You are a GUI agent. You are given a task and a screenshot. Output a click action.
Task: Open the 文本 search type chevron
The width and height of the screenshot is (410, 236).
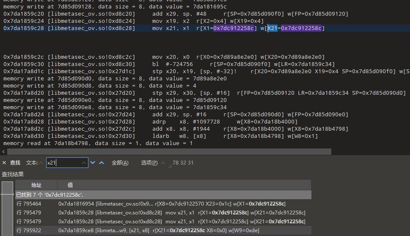[x=41, y=163]
